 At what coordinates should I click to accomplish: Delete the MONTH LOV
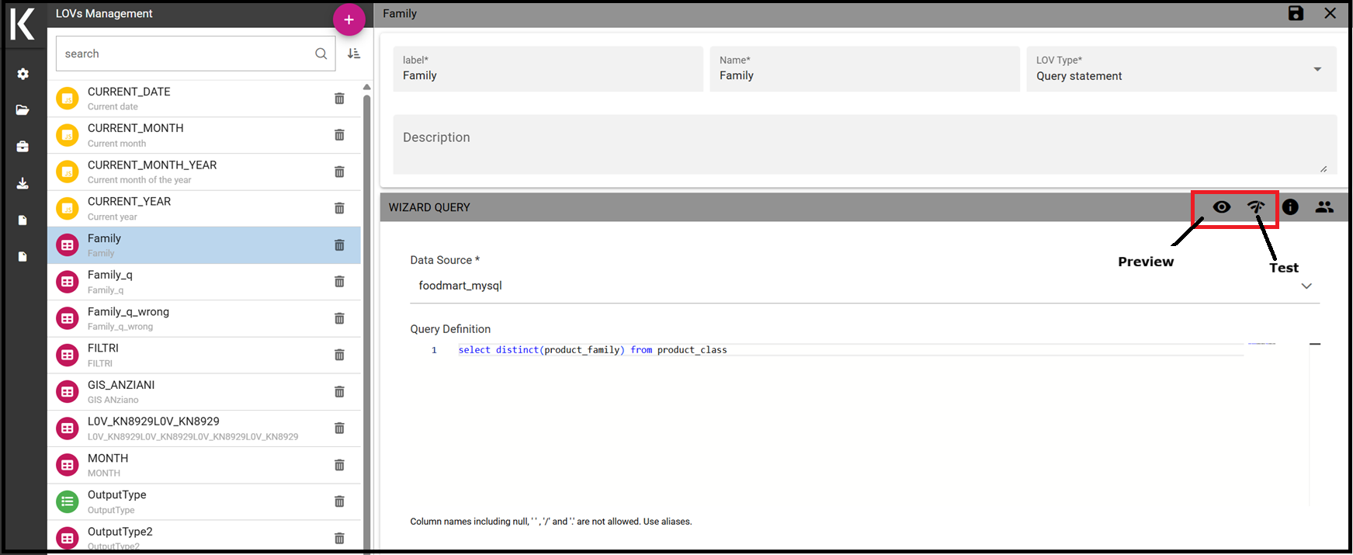[339, 465]
